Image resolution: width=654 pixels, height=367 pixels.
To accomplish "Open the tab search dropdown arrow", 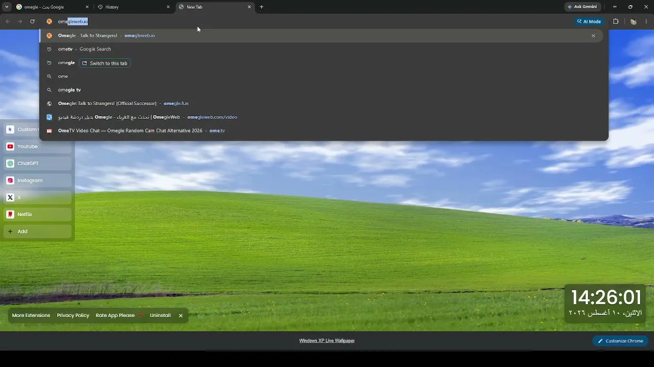I will (7, 7).
